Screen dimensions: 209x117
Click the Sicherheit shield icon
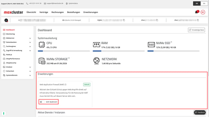click(x=4, y=71)
